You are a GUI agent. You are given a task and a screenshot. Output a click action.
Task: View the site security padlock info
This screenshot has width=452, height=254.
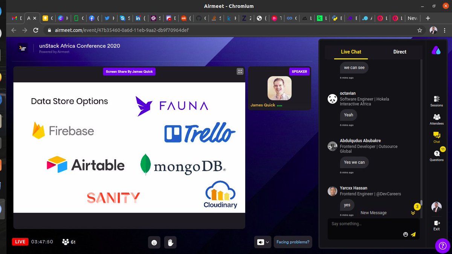[49, 30]
